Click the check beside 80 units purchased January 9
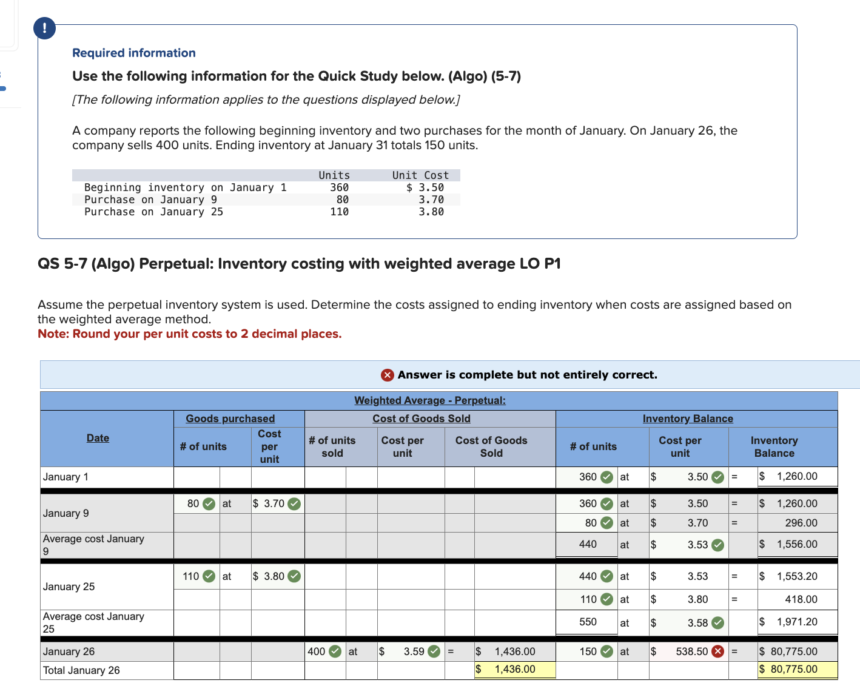Image resolution: width=860 pixels, height=700 pixels. [209, 504]
